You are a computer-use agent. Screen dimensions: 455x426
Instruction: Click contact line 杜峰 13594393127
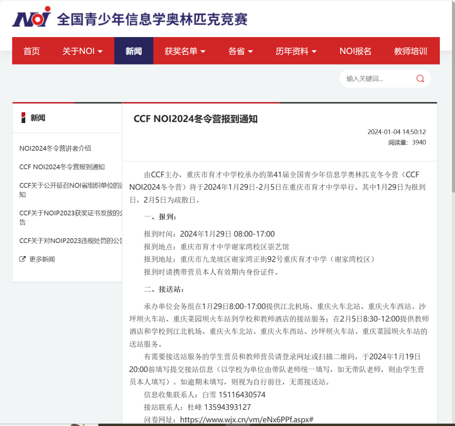(197, 407)
